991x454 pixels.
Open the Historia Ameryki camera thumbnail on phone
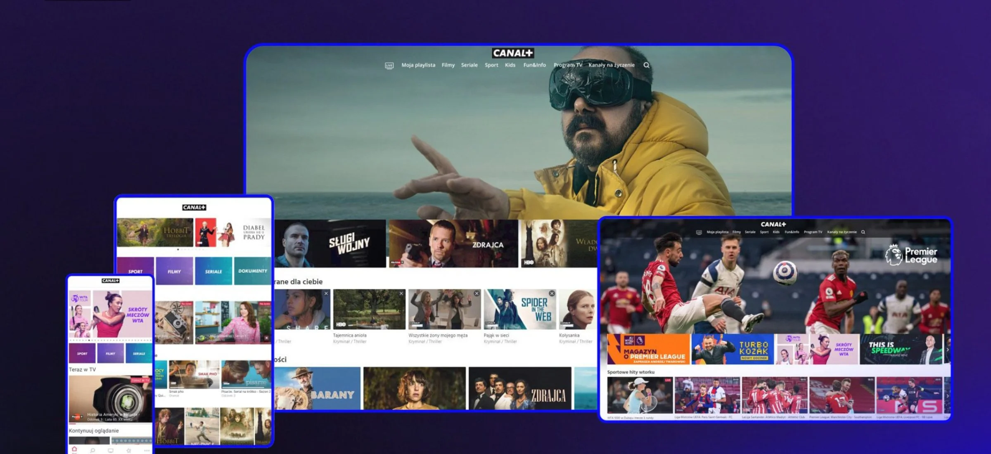tap(110, 399)
